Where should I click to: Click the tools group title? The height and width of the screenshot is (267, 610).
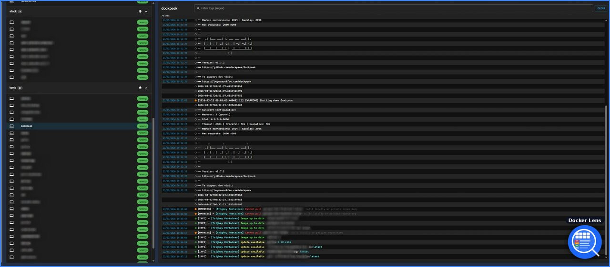tap(13, 88)
